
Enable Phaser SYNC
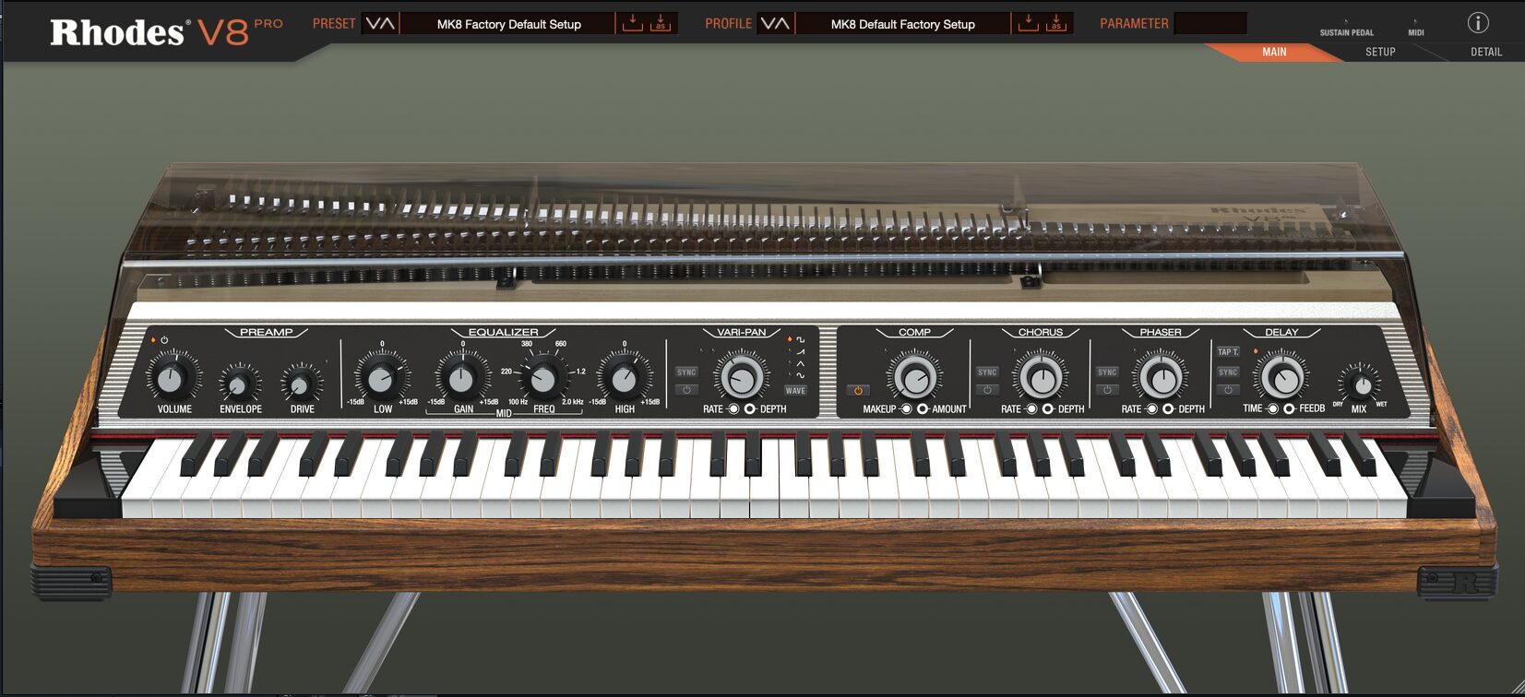click(x=1107, y=372)
